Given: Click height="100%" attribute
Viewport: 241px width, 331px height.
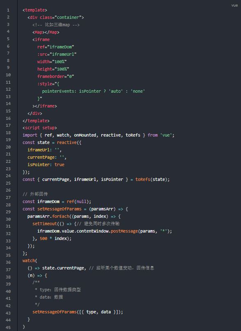Looking at the screenshot, I should click(x=53, y=69).
